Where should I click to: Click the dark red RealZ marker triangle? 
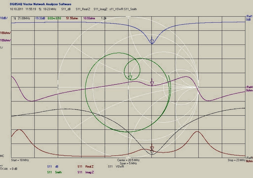click(152, 149)
